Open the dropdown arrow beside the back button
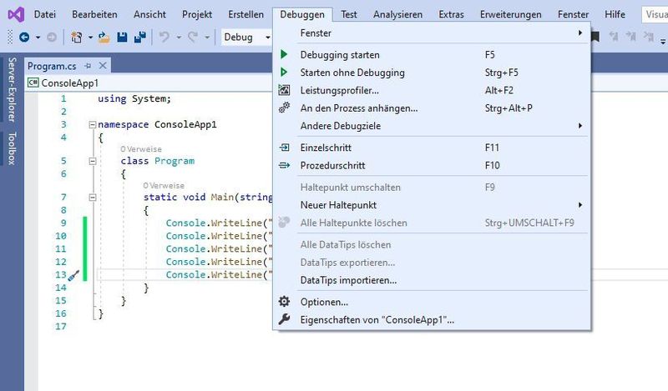This screenshot has height=391, width=668. (38, 38)
